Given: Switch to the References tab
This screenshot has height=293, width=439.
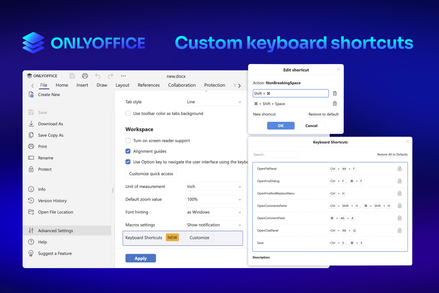Looking at the screenshot, I should (x=149, y=85).
